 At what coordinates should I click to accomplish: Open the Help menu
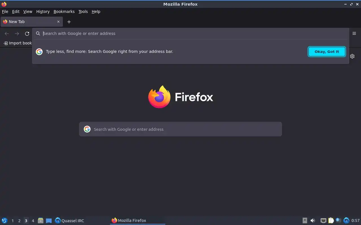[96, 12]
